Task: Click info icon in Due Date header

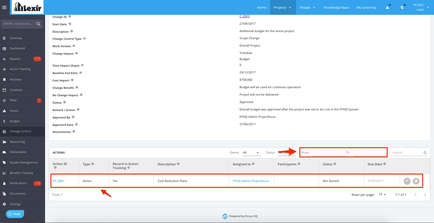Action: click(x=385, y=164)
